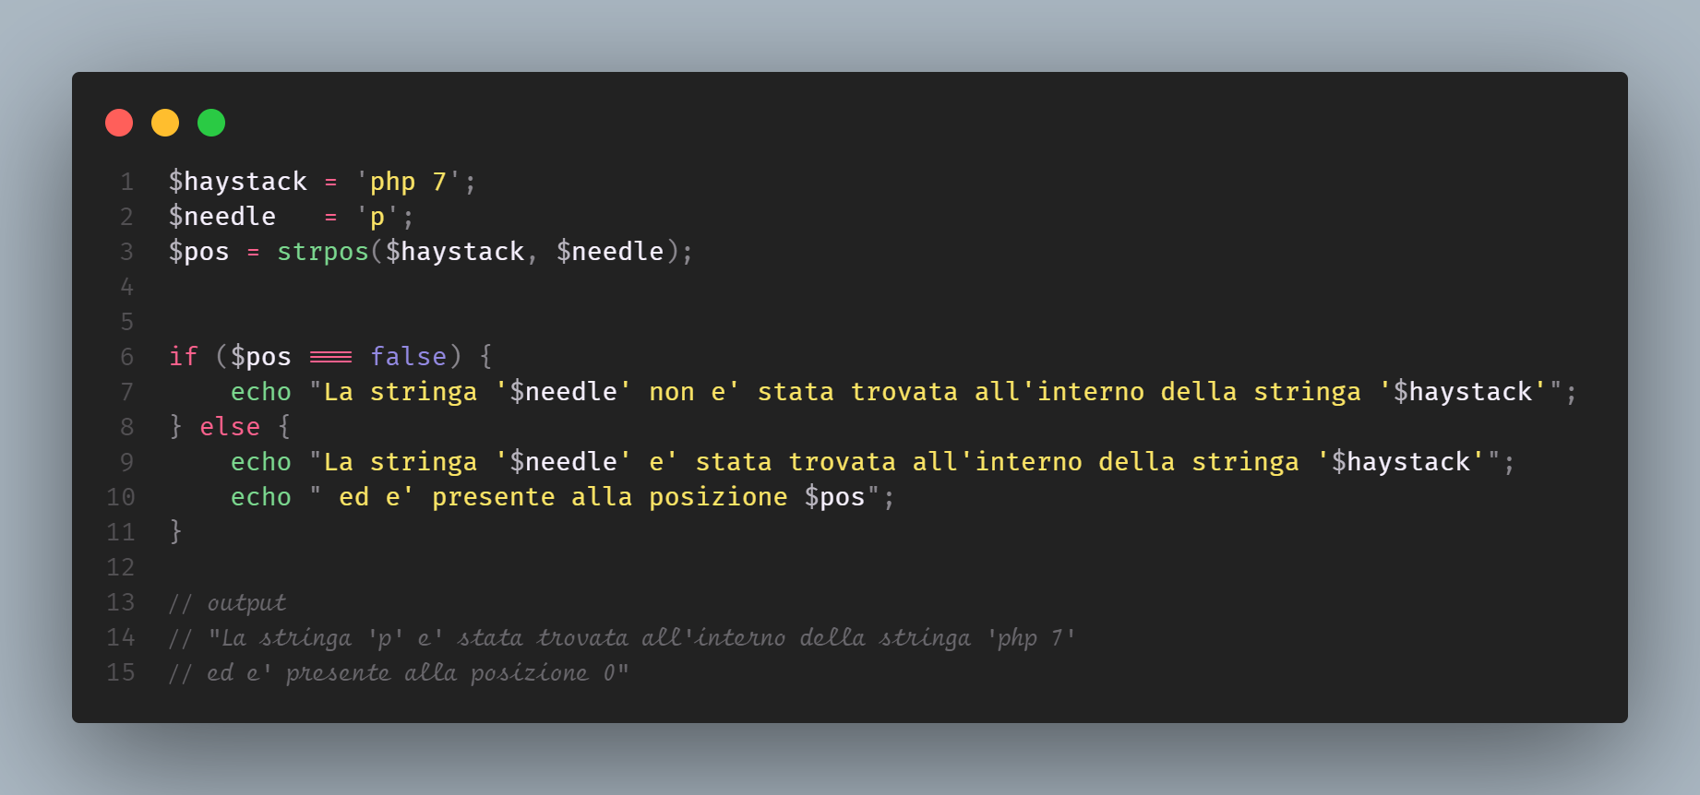Click line number 1 in gutter
Screen dimensions: 1700x795
[x=127, y=182]
